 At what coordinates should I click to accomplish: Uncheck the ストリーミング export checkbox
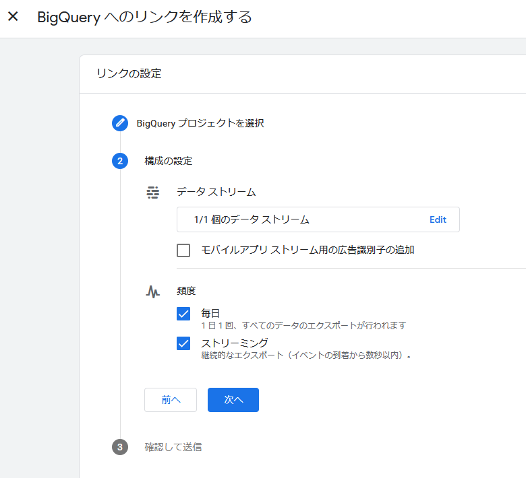coord(183,343)
